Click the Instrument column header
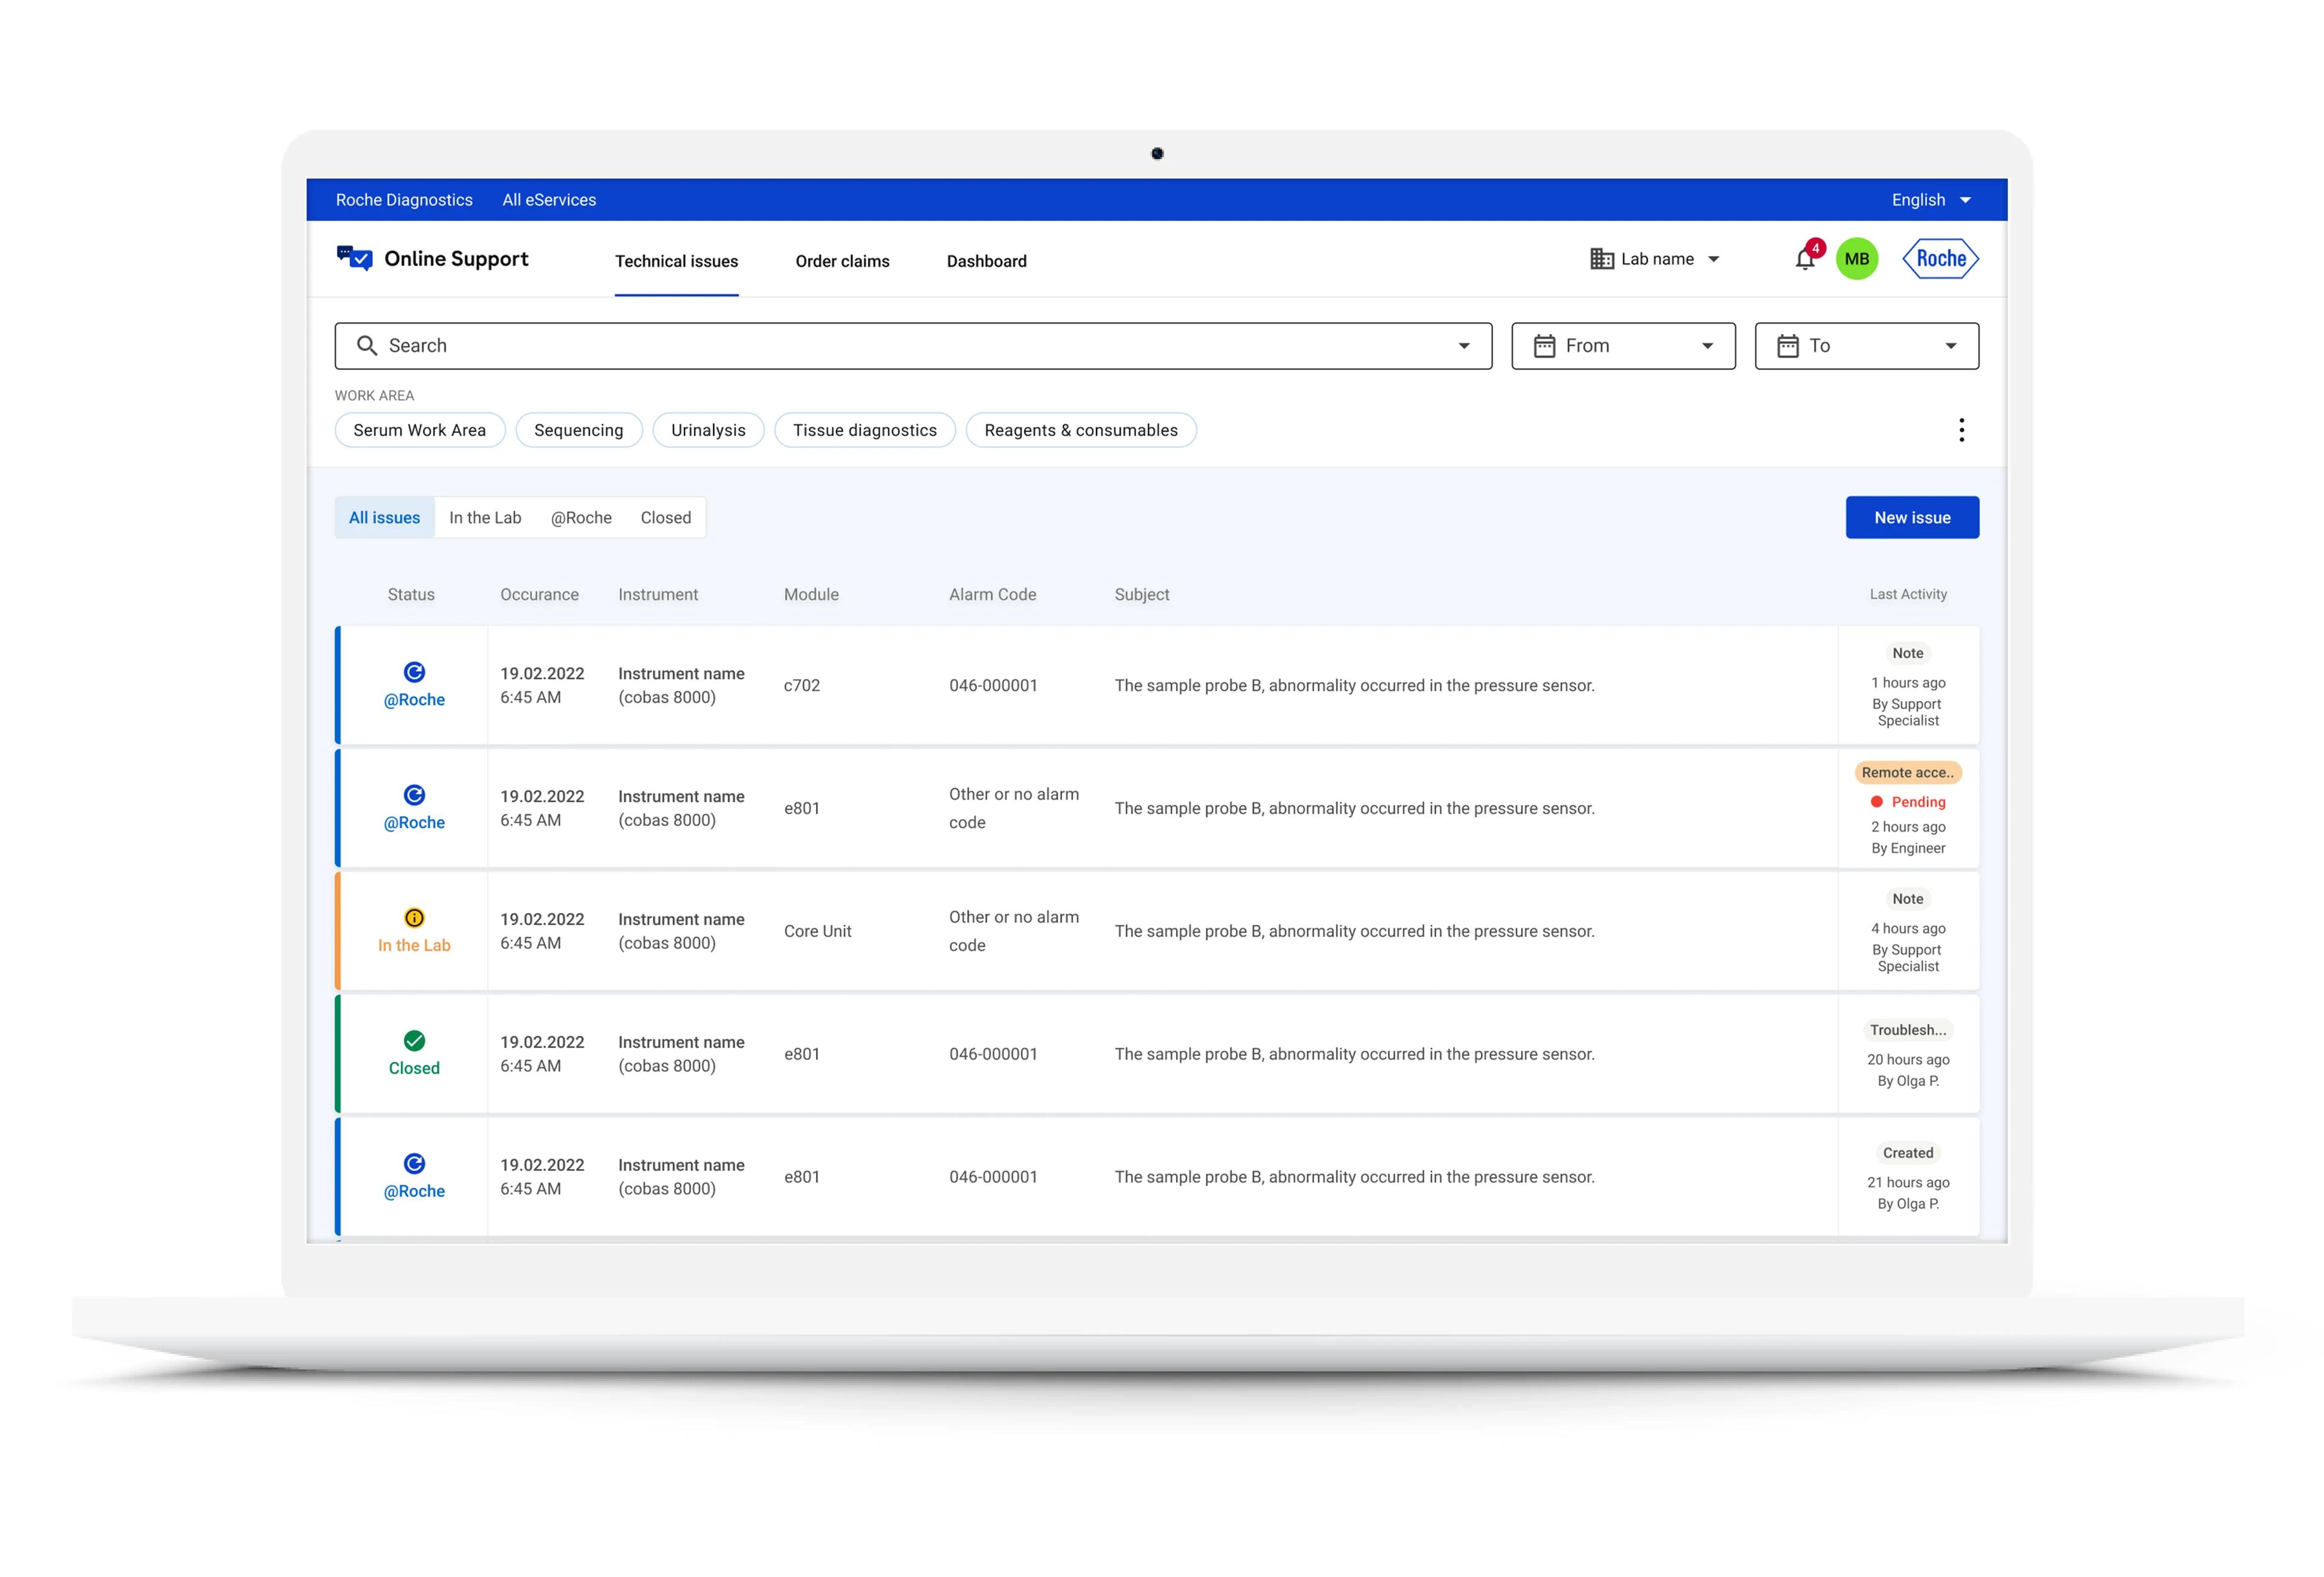 pyautogui.click(x=658, y=595)
